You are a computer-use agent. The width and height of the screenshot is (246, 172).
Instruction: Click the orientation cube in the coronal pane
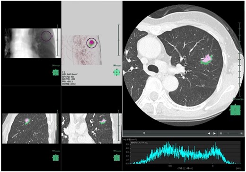(x=117, y=158)
